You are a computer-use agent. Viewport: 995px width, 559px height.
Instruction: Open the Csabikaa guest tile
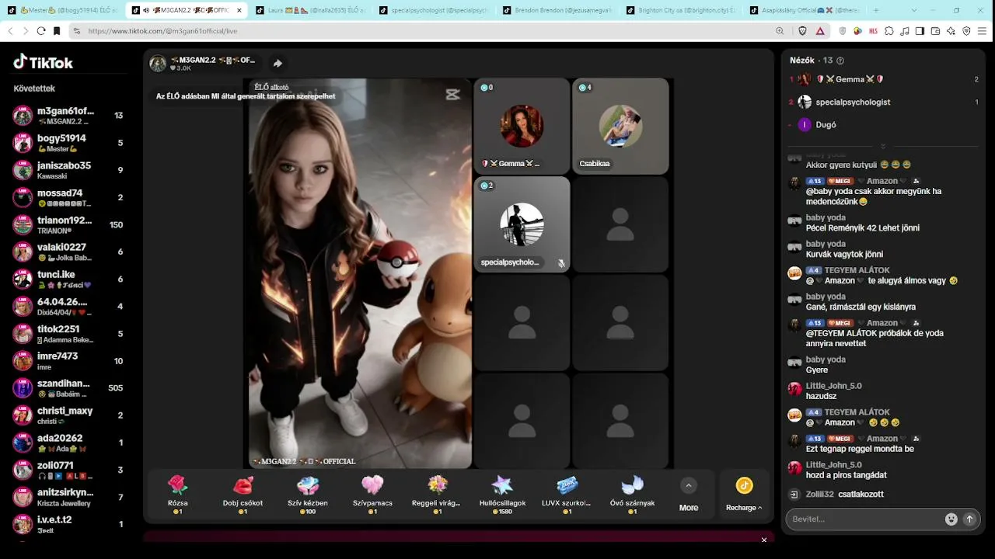tap(620, 126)
